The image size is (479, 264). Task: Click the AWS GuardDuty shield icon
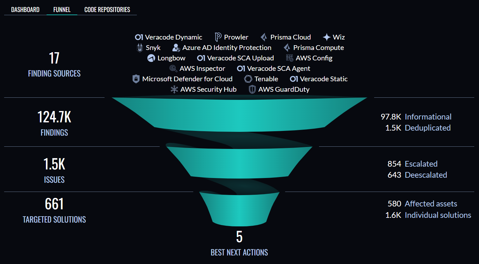252,89
